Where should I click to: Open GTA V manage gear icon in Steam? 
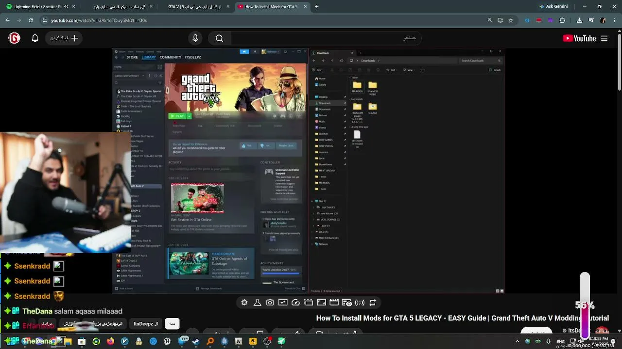click(x=275, y=116)
